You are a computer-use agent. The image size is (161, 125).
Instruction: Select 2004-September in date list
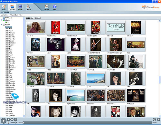pos(11,67)
